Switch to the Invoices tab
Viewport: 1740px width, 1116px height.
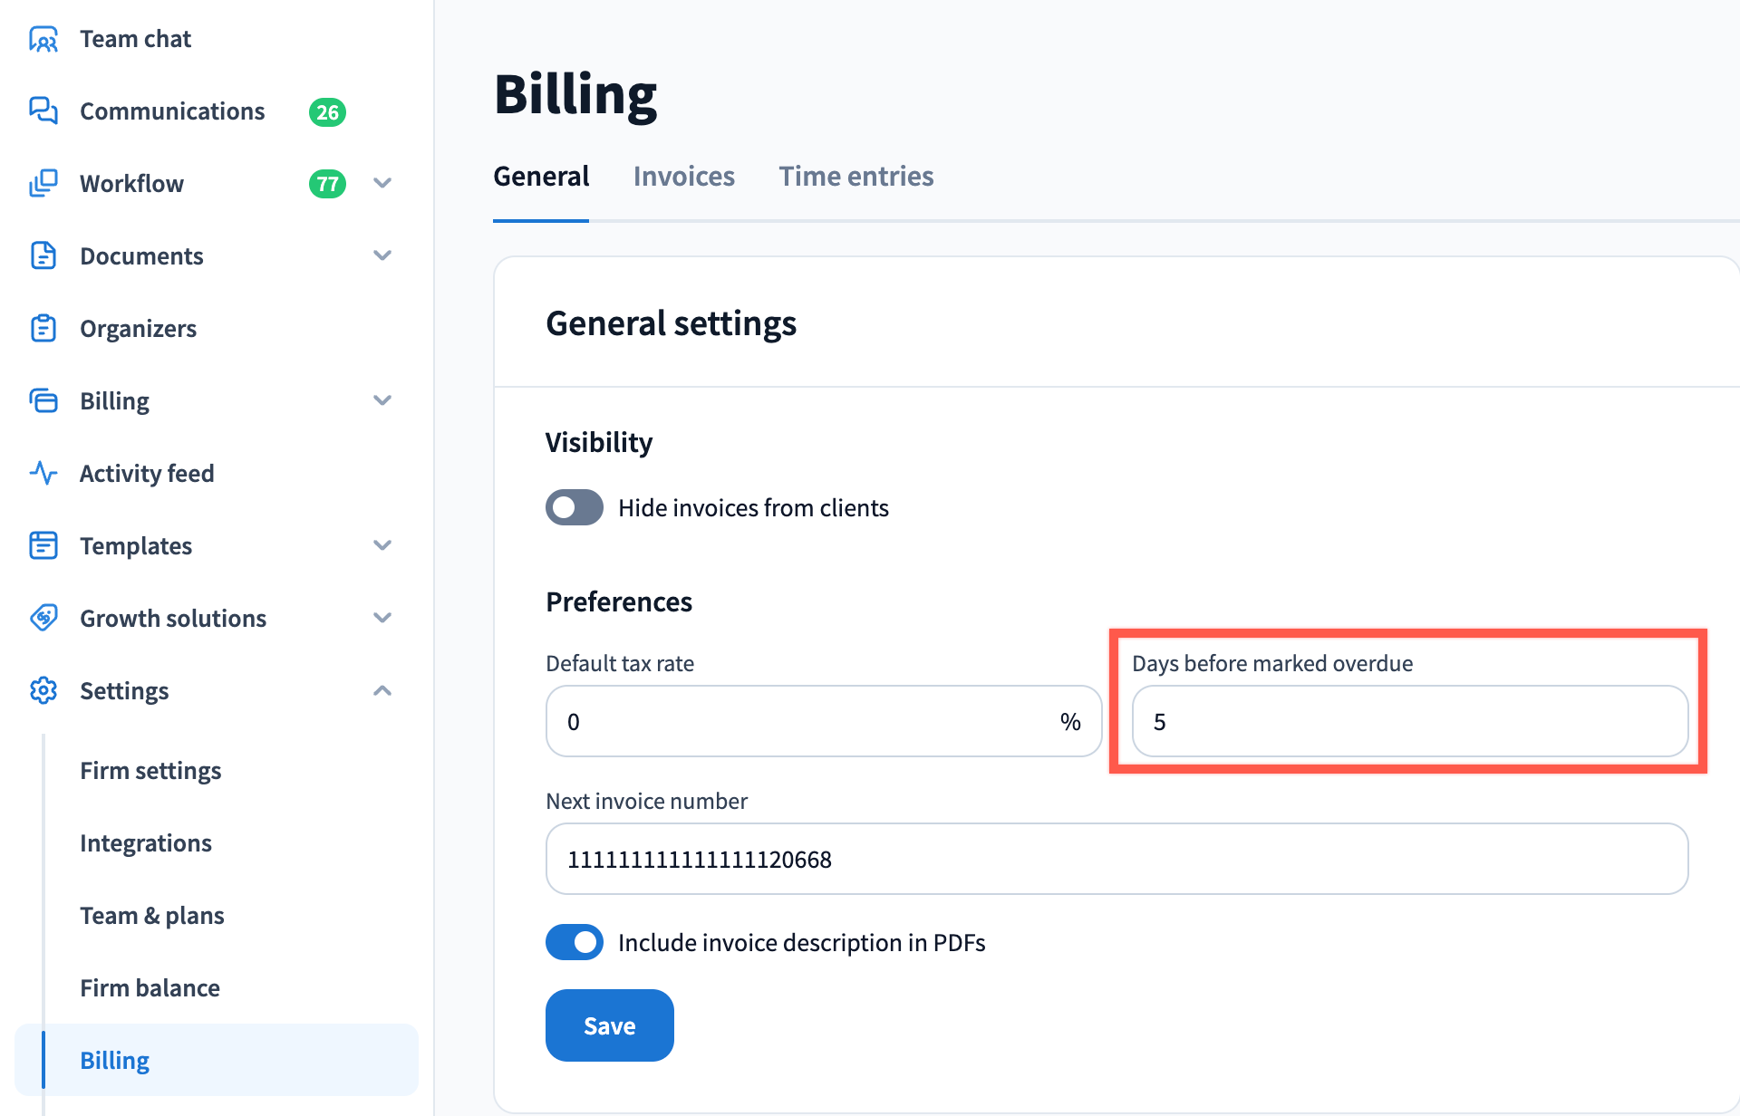pos(683,176)
